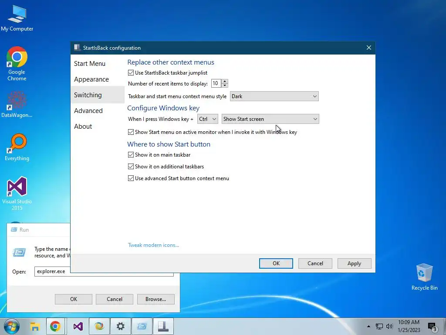Viewport: 446px width, 335px height.
Task: Open Visual Studio taskbar icon
Action: (x=78, y=326)
